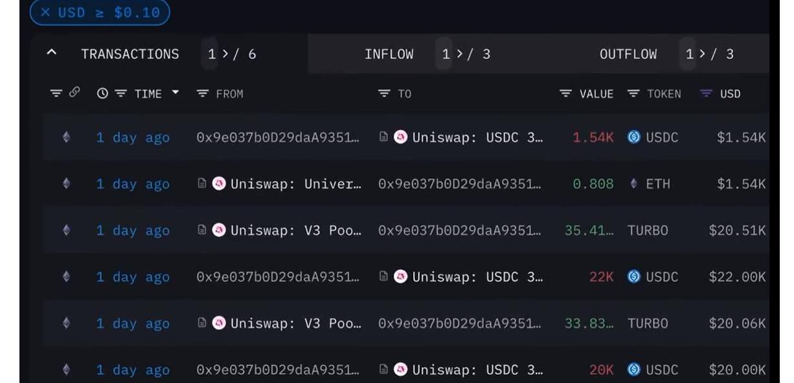The width and height of the screenshot is (794, 383).
Task: Switch to the Outflow tab
Action: pos(628,54)
